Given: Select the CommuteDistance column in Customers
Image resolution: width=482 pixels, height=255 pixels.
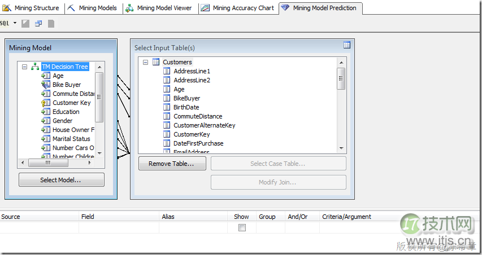Looking at the screenshot, I should (198, 116).
